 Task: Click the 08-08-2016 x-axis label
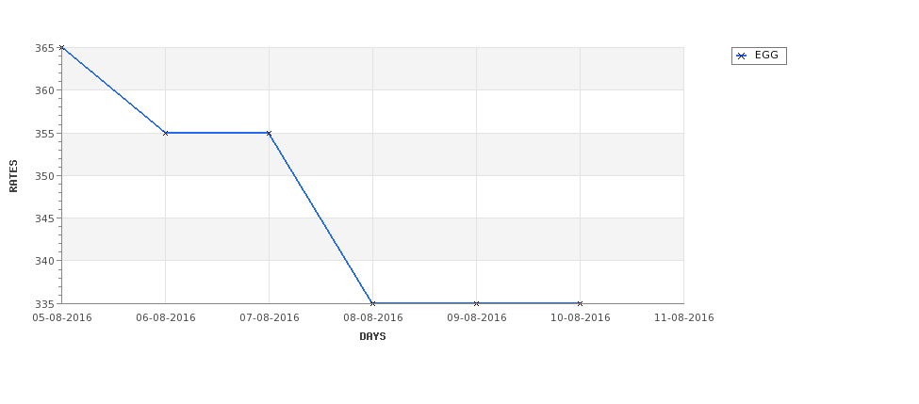[x=373, y=317]
